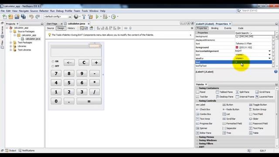279x157 pixels.
Task: Activate Selection Mode icon in design toolbar
Action: point(82,28)
